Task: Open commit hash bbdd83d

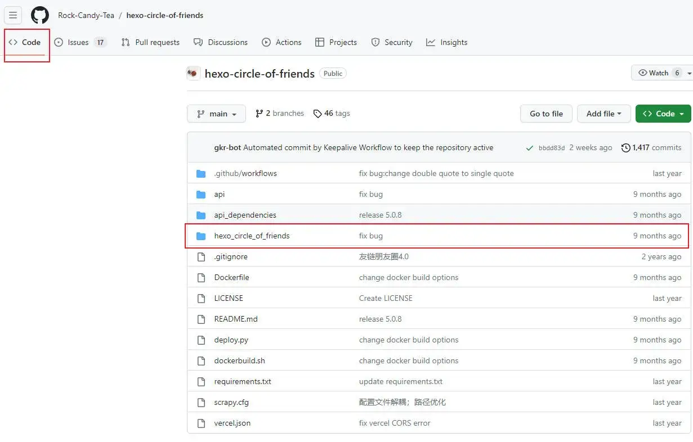Action: 552,148
